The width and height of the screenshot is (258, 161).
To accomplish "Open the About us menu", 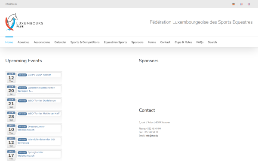I will (x=23, y=42).
